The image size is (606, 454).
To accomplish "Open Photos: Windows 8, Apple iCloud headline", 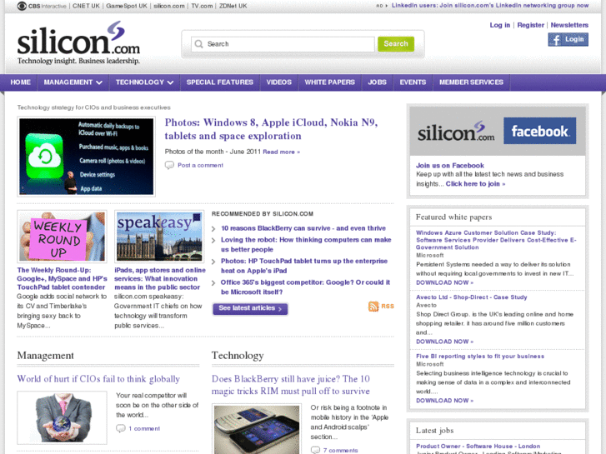I will pos(271,129).
